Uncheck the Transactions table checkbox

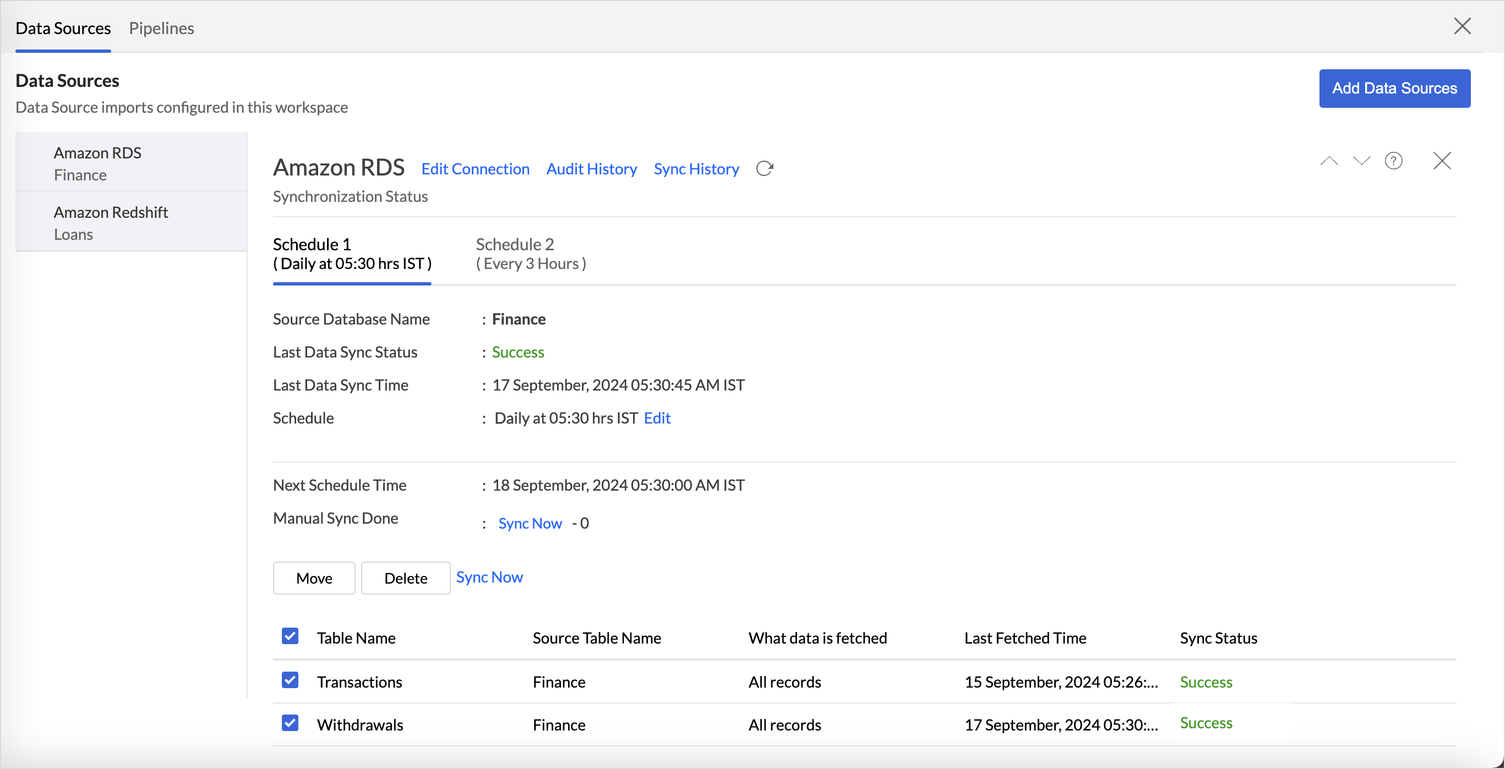click(290, 680)
